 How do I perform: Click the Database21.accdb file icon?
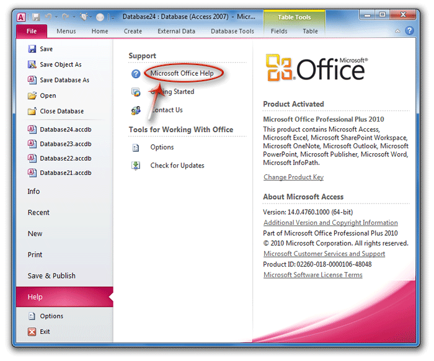pos(32,172)
